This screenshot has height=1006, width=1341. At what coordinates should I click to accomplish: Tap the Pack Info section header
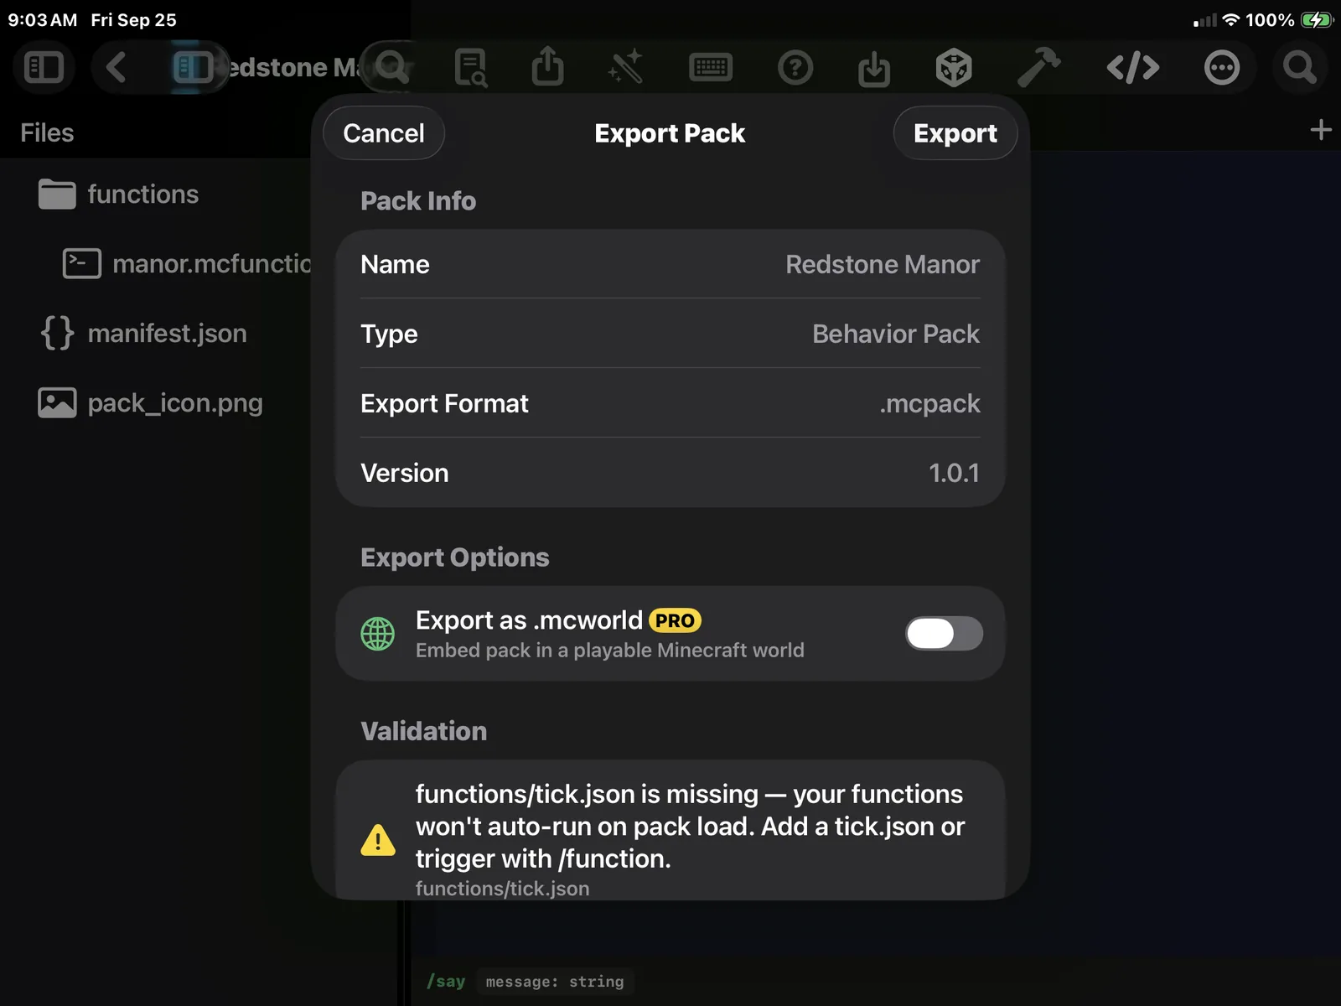point(418,201)
